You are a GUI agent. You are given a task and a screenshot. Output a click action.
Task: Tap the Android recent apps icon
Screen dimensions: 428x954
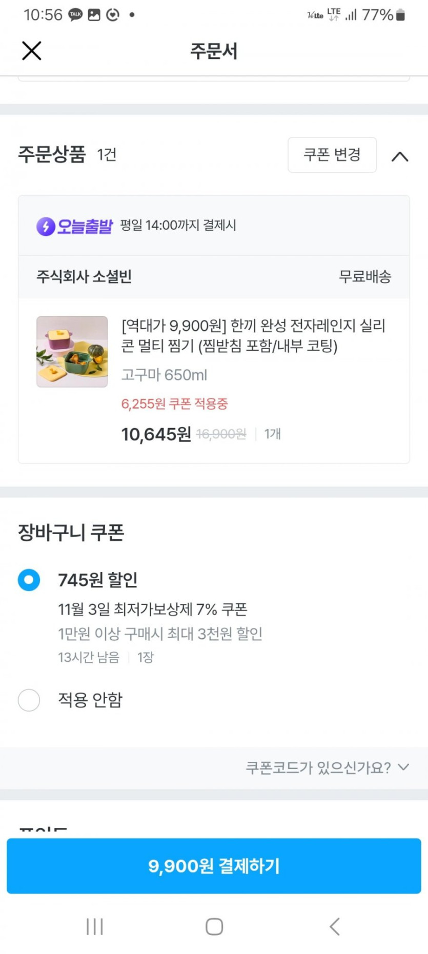click(x=95, y=926)
